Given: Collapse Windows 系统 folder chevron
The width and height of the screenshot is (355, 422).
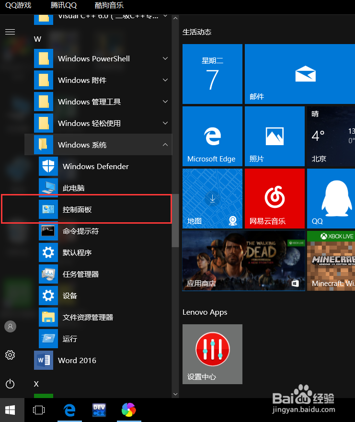Looking at the screenshot, I should (165, 145).
